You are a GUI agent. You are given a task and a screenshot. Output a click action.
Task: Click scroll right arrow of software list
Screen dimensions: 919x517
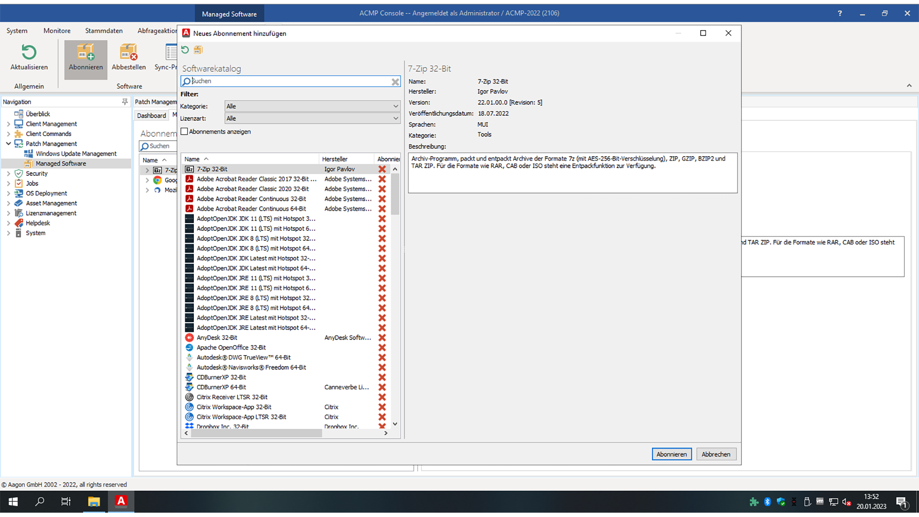(386, 433)
